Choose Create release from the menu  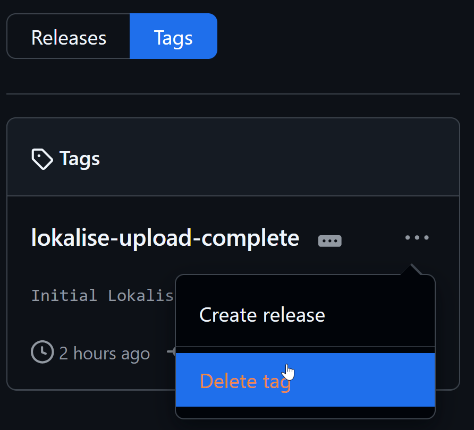tap(262, 315)
